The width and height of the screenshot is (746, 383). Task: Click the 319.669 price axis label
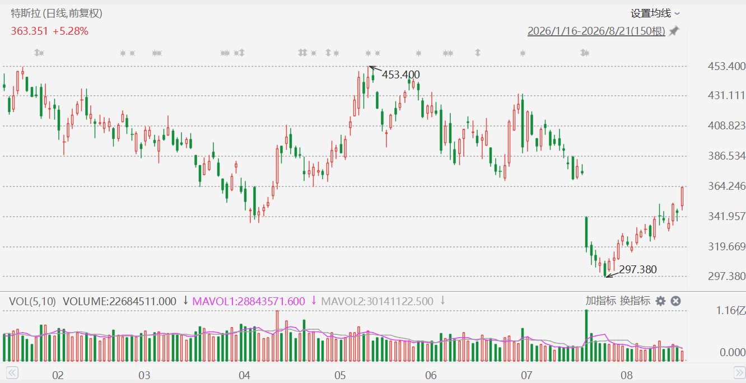tap(727, 246)
